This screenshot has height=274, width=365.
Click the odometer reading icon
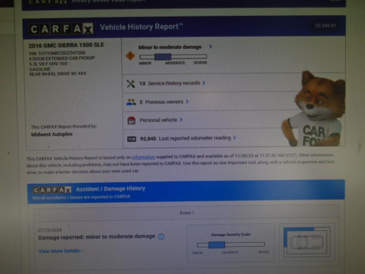pos(131,138)
